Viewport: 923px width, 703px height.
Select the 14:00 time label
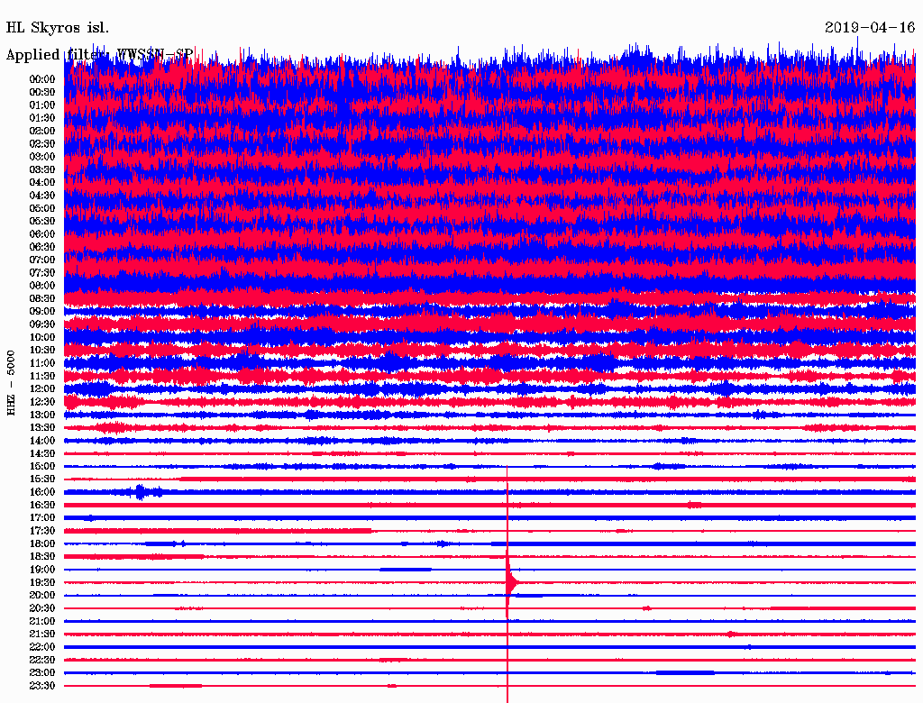pyautogui.click(x=42, y=441)
